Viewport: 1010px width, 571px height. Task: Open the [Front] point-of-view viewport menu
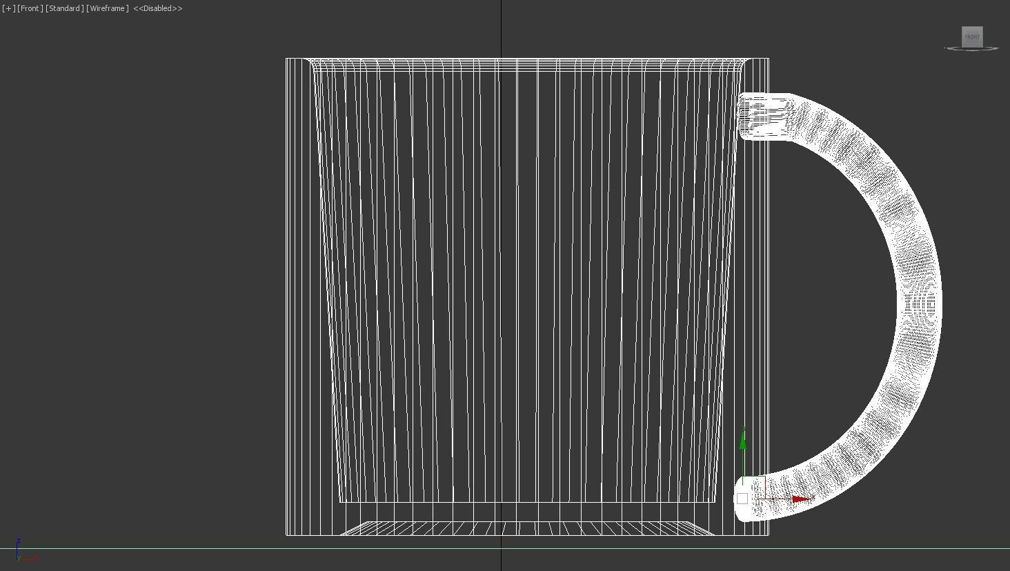coord(30,8)
